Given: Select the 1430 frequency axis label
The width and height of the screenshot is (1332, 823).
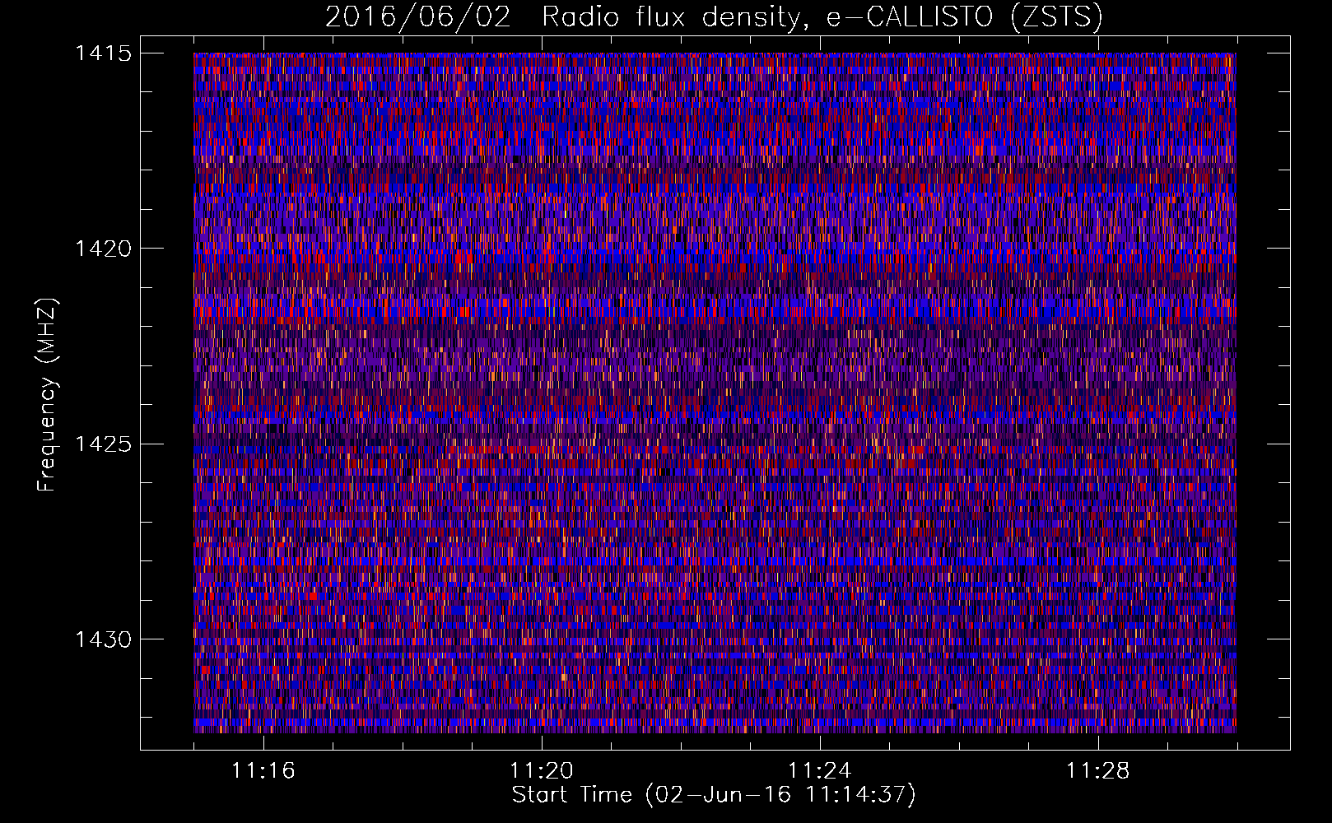Looking at the screenshot, I should (x=103, y=639).
